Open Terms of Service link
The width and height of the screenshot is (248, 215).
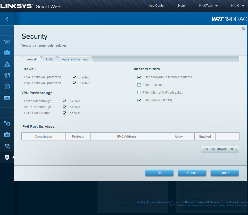(184, 202)
